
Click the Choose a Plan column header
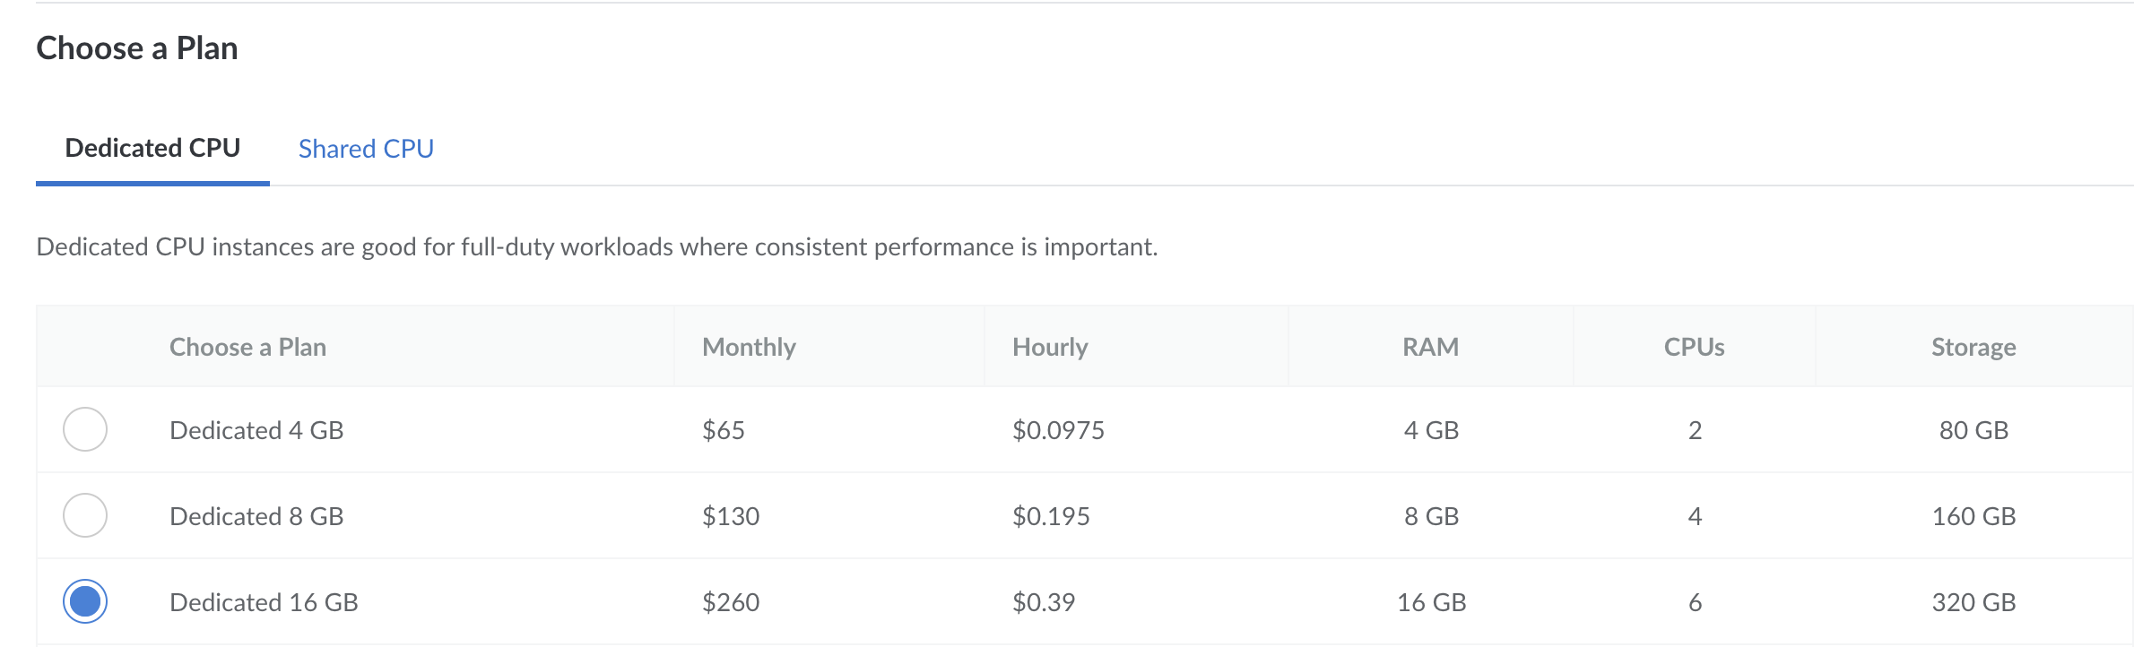pos(247,347)
